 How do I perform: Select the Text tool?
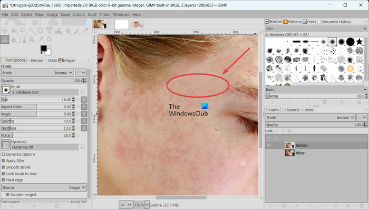tap(32, 40)
